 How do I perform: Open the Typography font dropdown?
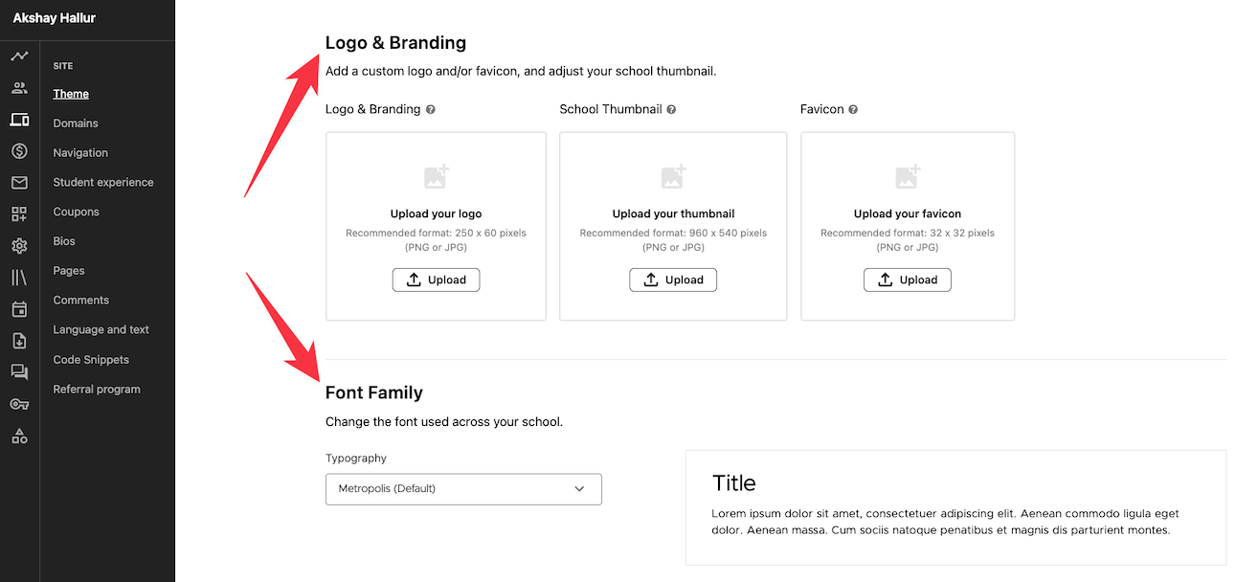coord(463,488)
